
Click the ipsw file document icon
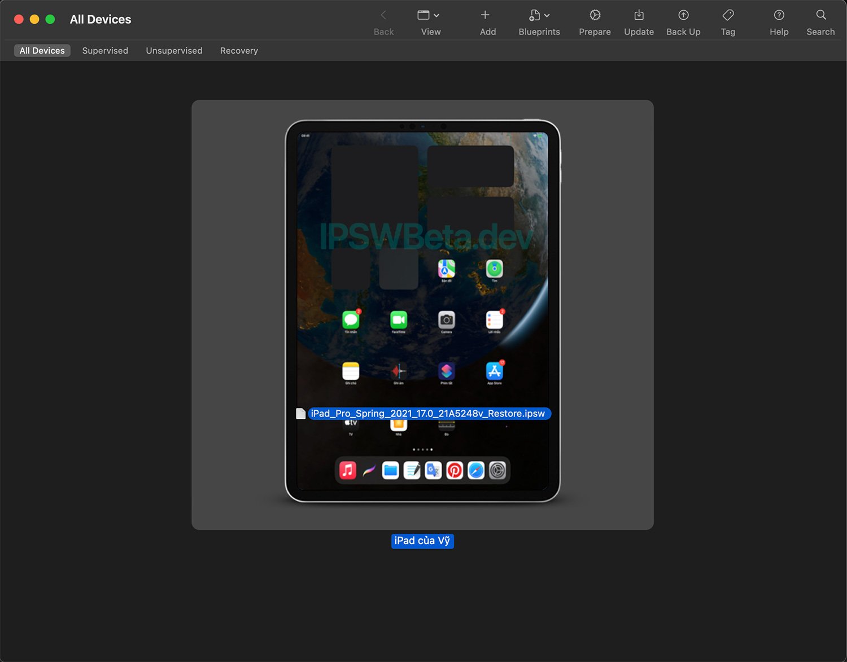tap(301, 414)
